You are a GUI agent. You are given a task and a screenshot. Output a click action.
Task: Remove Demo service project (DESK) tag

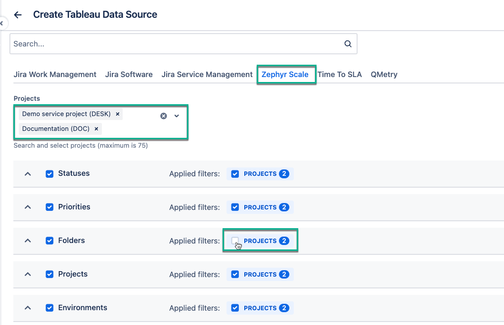click(118, 114)
